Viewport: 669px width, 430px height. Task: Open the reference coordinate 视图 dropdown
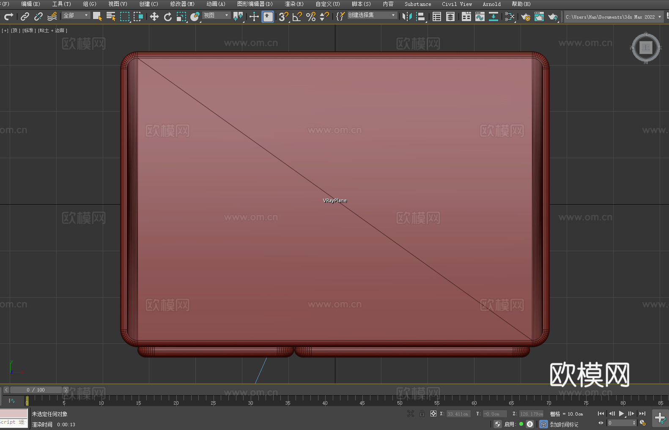click(216, 15)
